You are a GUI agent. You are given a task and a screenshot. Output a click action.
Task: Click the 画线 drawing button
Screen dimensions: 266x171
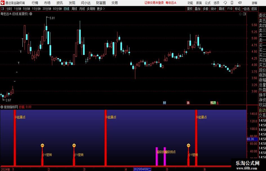[x=222, y=9]
